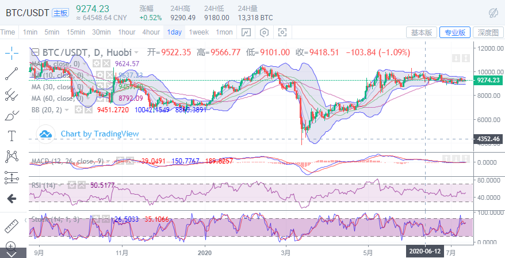Switch to the 30min interval
This screenshot has height=258, width=505.
coord(101,32)
